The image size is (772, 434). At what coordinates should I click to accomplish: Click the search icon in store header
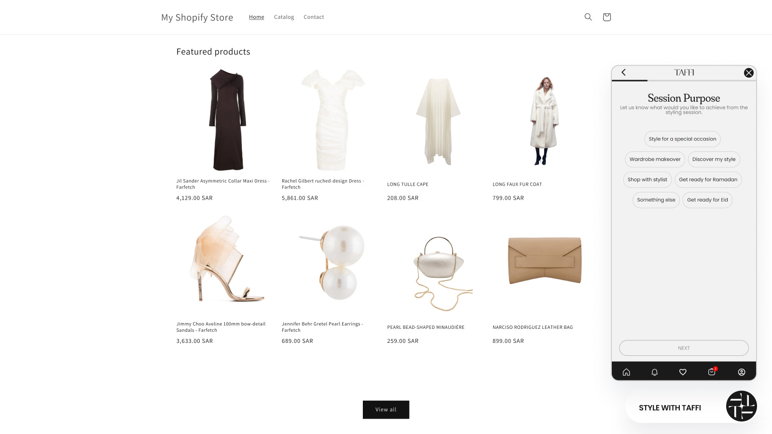point(588,17)
